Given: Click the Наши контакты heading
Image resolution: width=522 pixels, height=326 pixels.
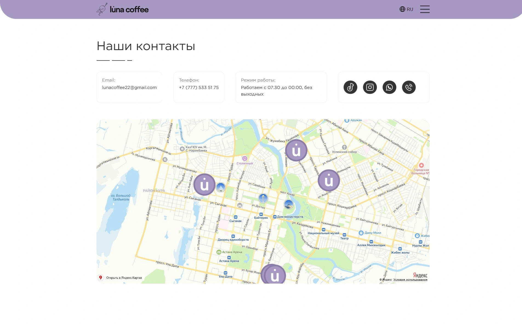Looking at the screenshot, I should pos(146,46).
